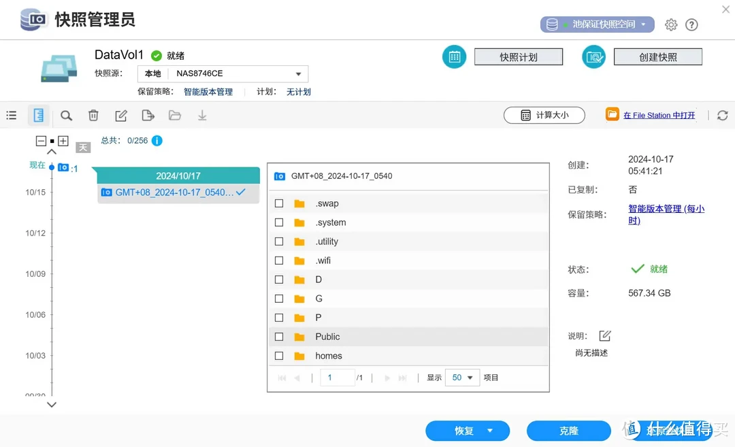This screenshot has width=735, height=447.
Task: Select the timeline view icon
Action: [39, 116]
